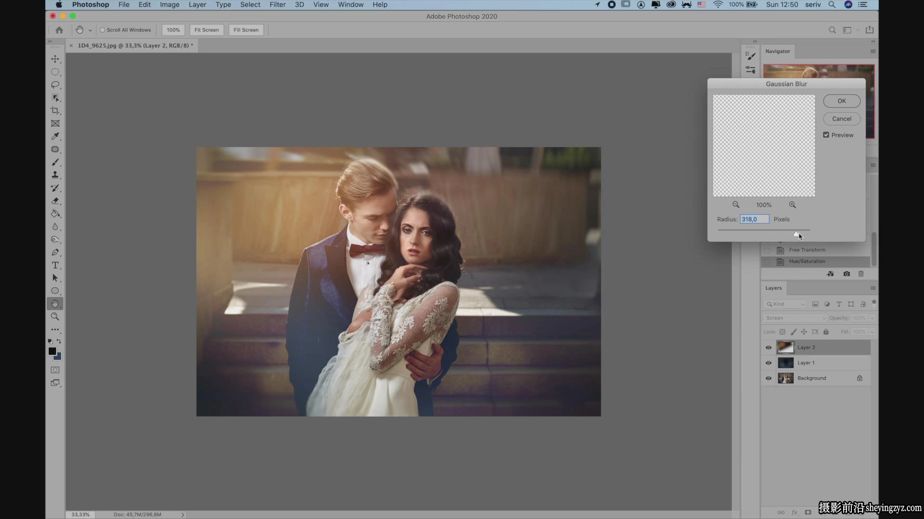Open the Navigator panel menu
This screenshot has width=924, height=519.
[873, 51]
